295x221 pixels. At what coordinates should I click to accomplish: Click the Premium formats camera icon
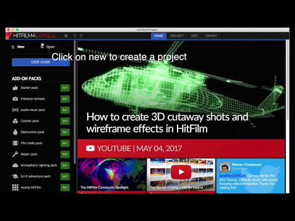point(15,99)
